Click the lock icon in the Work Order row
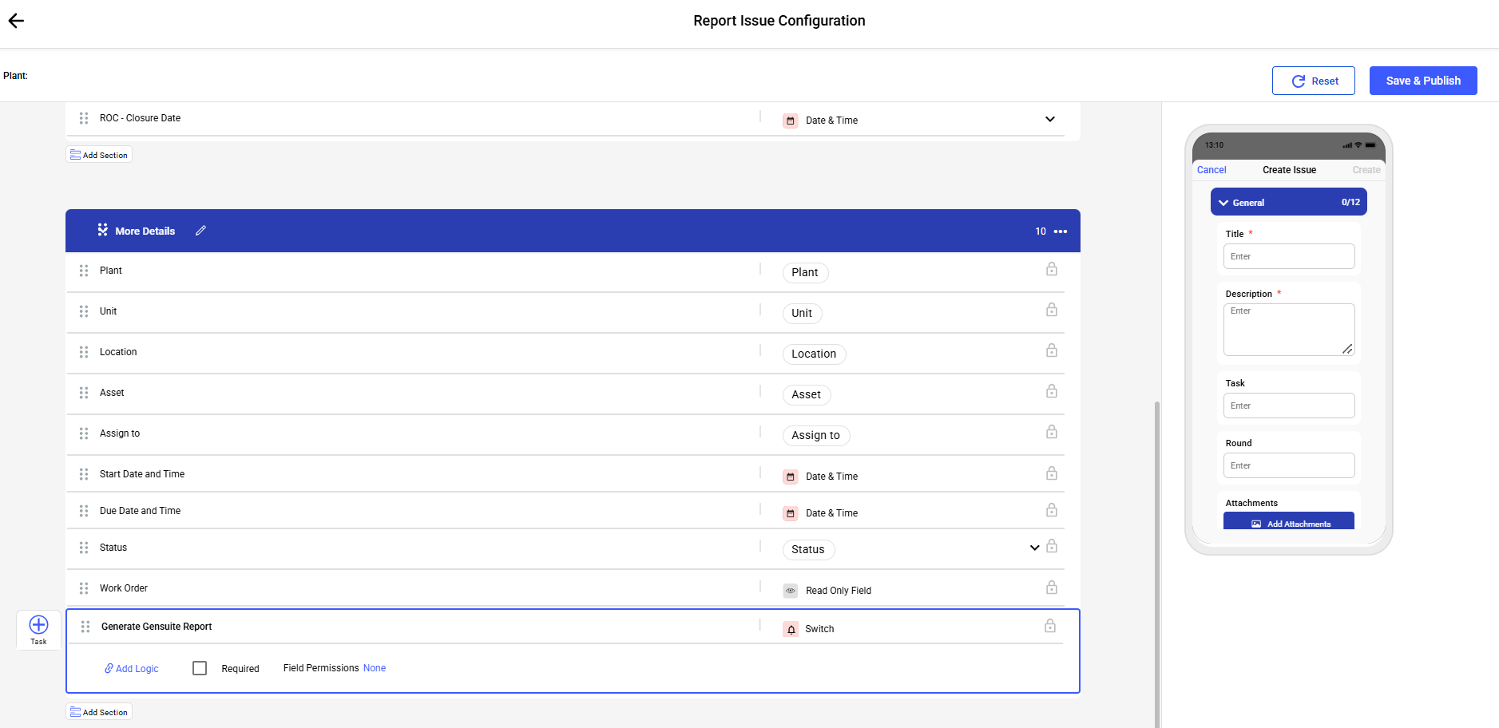This screenshot has height=728, width=1499. pyautogui.click(x=1052, y=588)
